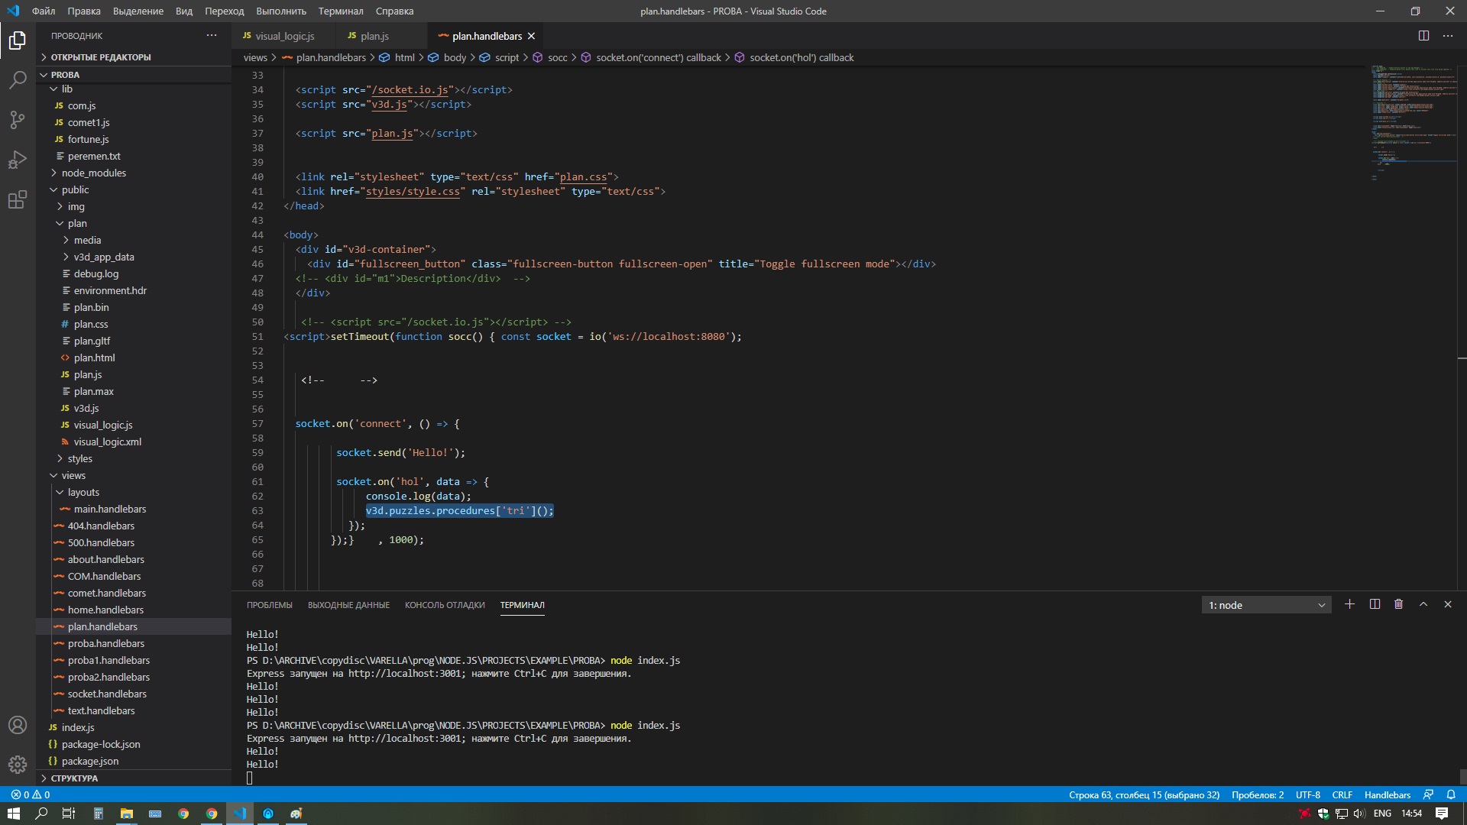The height and width of the screenshot is (825, 1467).
Task: Open the Правка menu
Action: tap(84, 11)
